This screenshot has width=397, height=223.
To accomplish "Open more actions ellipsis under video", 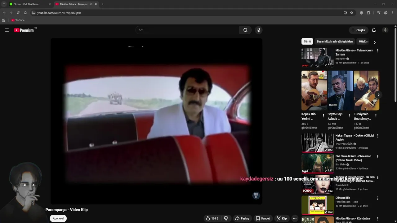I will coord(295,218).
